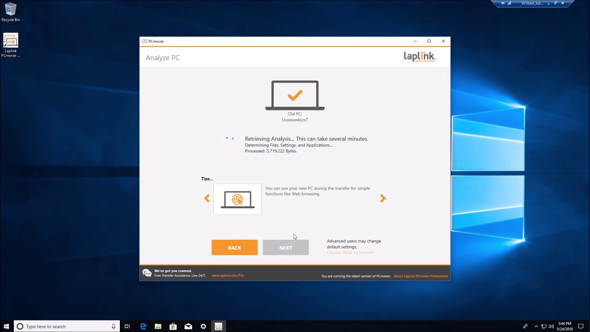Click the chat bubble assistance icon
This screenshot has width=590, height=332.
point(147,273)
